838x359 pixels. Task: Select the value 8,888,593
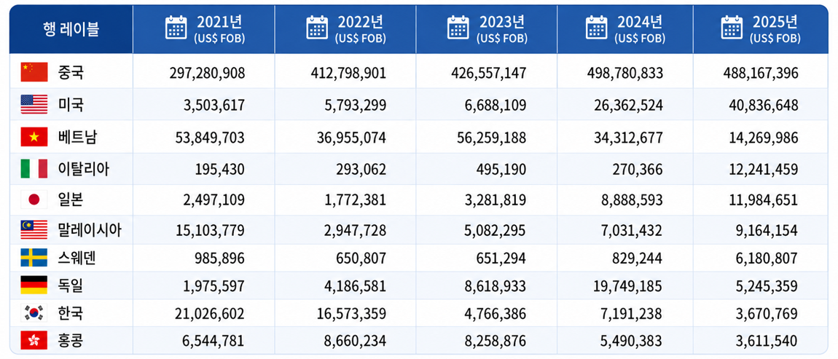pos(634,201)
